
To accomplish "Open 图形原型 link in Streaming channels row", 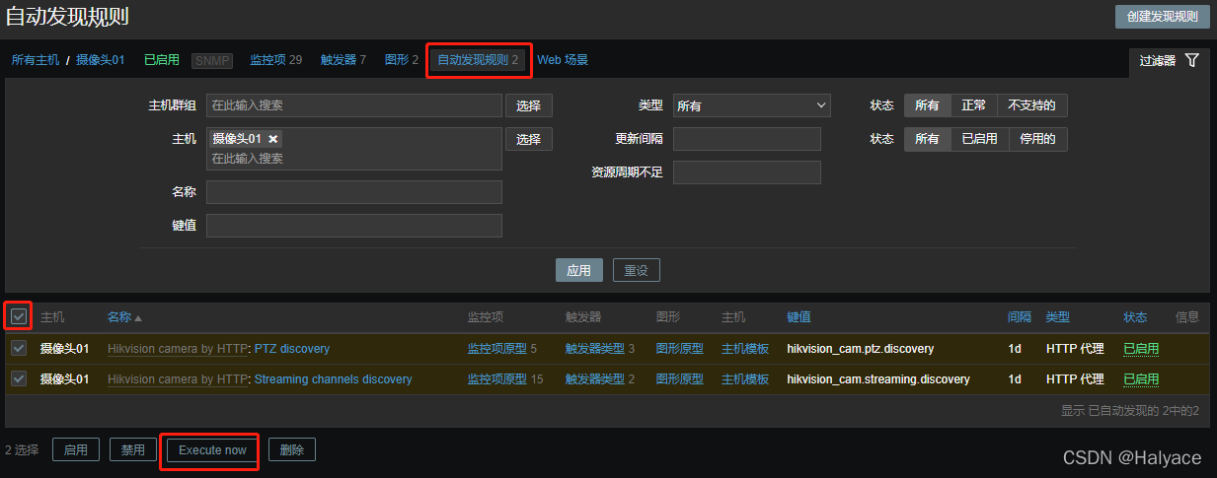I will click(680, 379).
